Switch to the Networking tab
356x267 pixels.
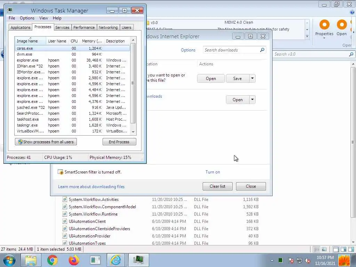[108, 27]
